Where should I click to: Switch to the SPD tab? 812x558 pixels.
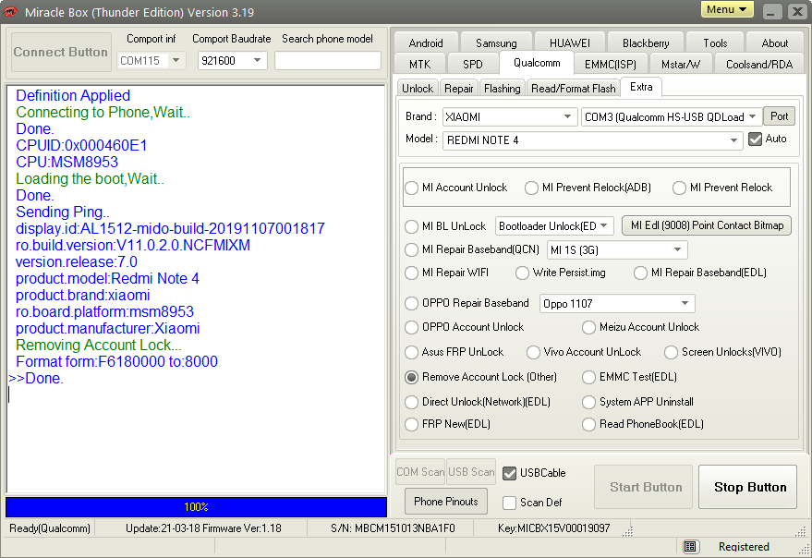[472, 65]
